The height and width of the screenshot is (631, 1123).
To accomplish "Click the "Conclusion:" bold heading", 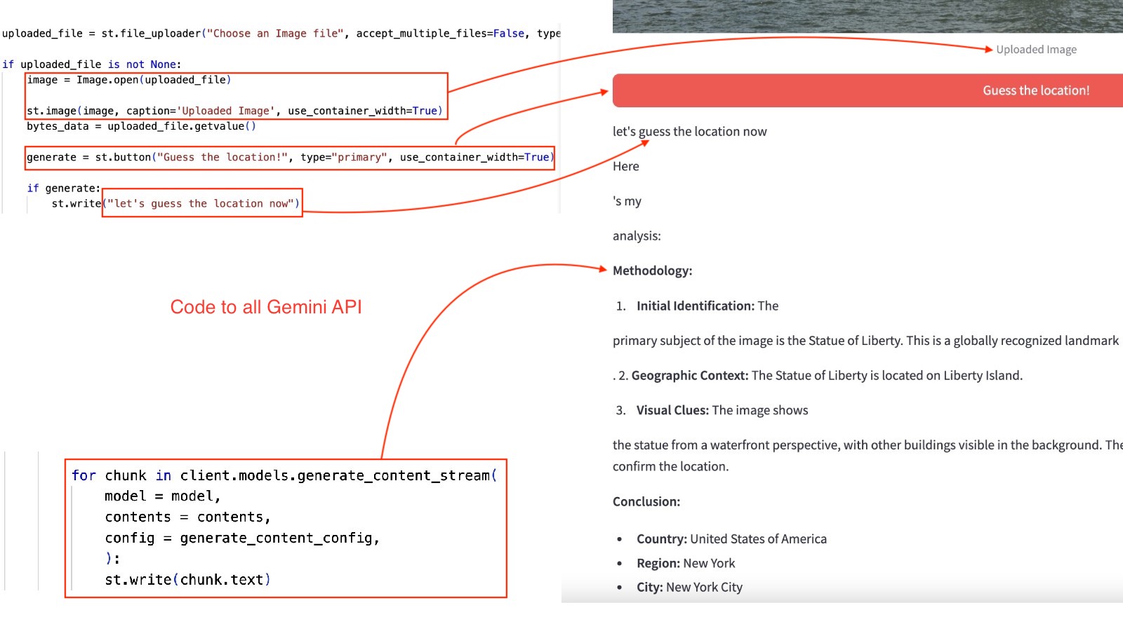I will (646, 501).
